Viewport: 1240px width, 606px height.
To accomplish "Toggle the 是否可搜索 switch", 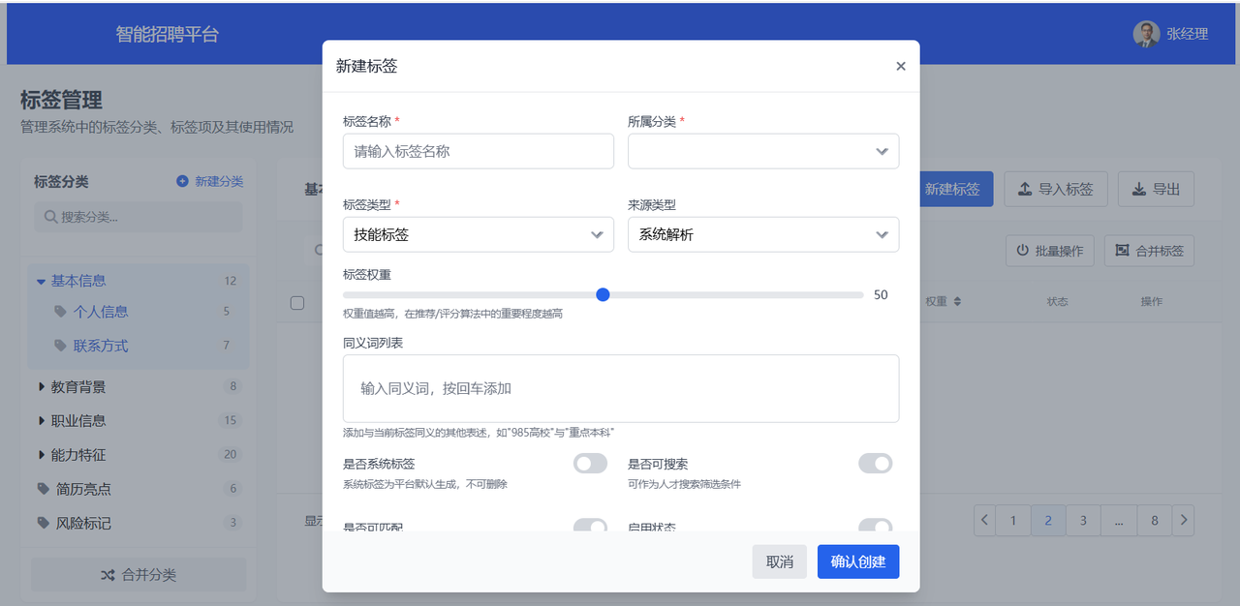I will coord(875,464).
